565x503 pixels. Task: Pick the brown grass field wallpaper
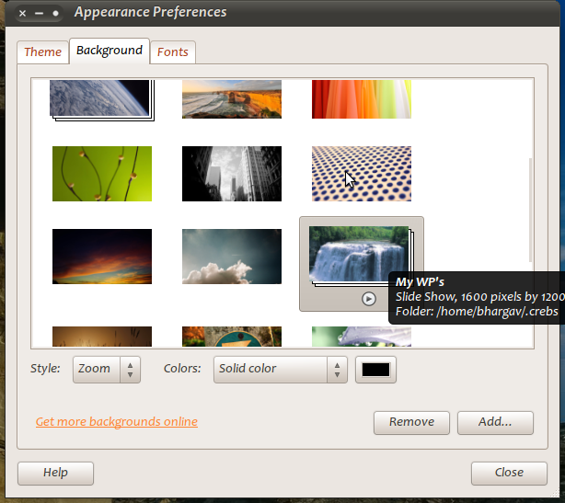pos(102,337)
